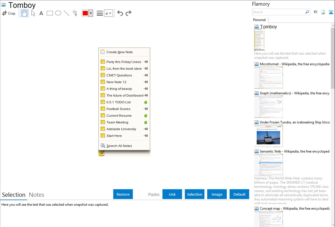Switch to the Personal tab
The image size is (335, 227).
tap(259, 20)
